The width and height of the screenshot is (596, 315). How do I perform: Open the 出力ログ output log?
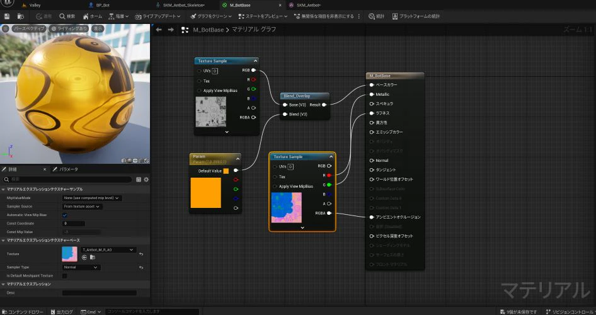click(x=62, y=312)
